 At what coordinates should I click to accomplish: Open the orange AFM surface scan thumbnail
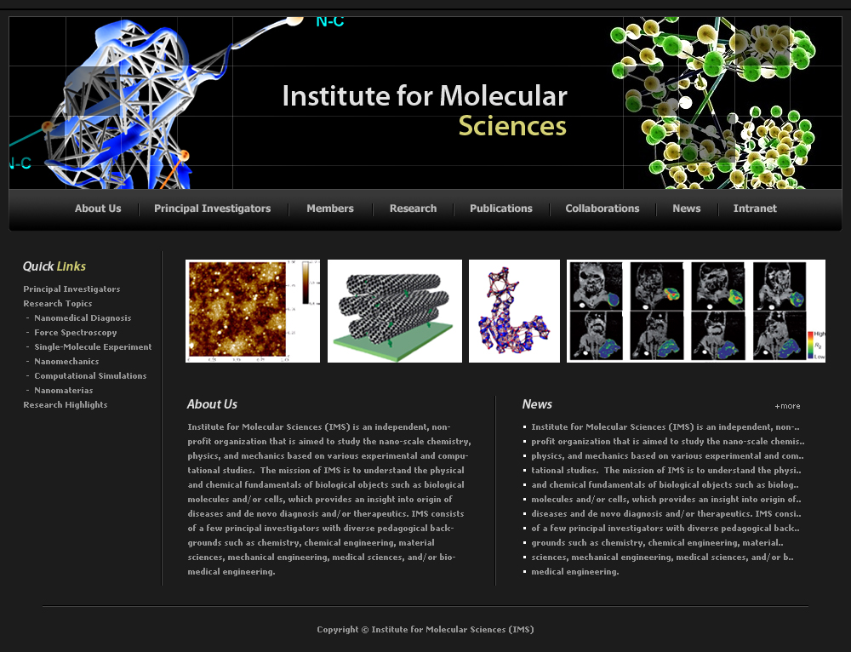(253, 311)
